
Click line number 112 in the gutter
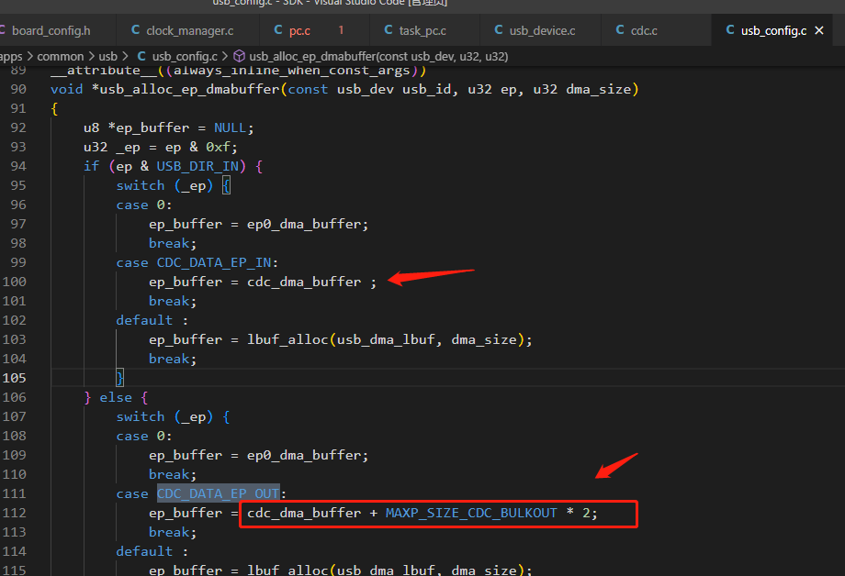15,513
